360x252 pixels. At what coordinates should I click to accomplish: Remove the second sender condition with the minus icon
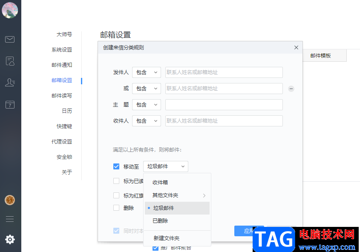pyautogui.click(x=291, y=89)
